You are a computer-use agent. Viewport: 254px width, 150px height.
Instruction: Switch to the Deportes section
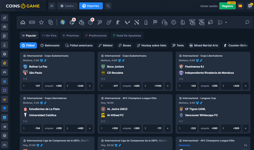point(91,6)
